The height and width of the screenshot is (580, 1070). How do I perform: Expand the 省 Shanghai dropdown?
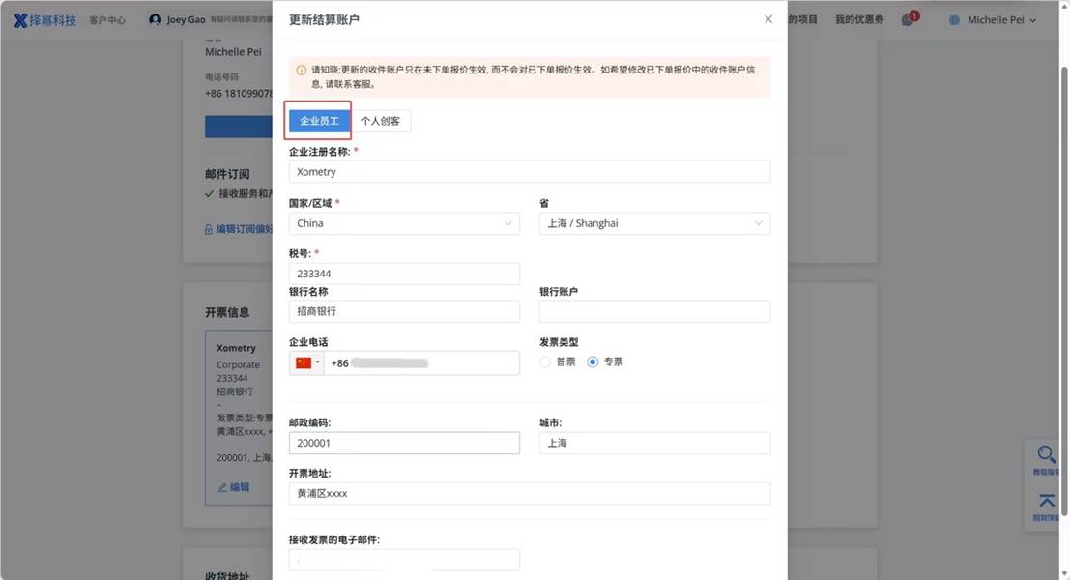point(654,223)
